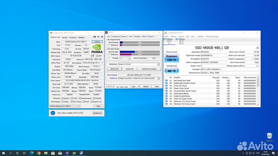
Task: Toggle the DirectML checkbox
Action: pyautogui.click(x=94, y=98)
